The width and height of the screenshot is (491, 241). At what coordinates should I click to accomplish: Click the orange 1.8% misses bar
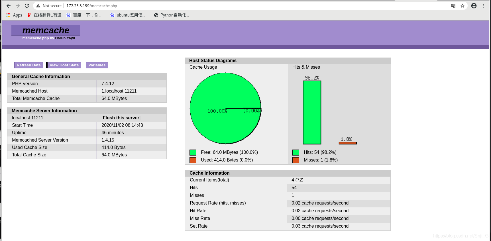(x=348, y=143)
